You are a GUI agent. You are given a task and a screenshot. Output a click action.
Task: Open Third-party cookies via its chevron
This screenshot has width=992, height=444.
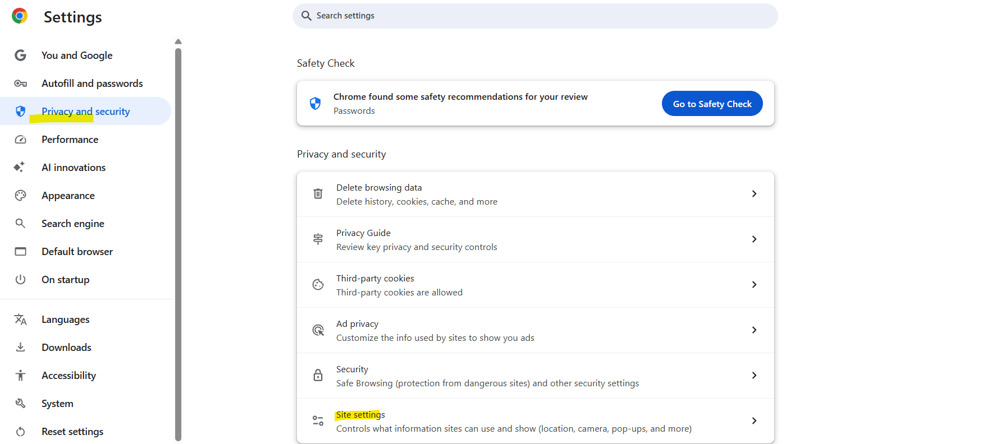pyautogui.click(x=754, y=284)
